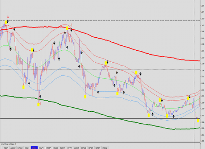Image resolution: width=205 pixels, height=149 pixels.
Task: Click the yellow marker on the thick red line
Action: click(67, 28)
